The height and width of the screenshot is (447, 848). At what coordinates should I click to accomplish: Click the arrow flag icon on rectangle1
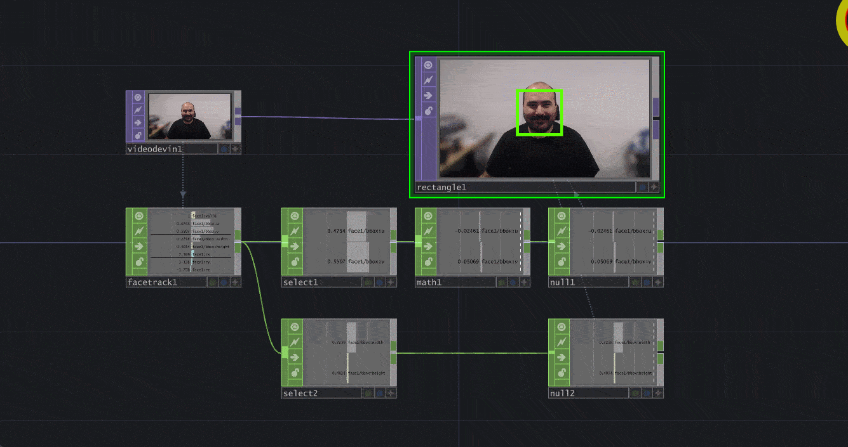click(x=428, y=94)
